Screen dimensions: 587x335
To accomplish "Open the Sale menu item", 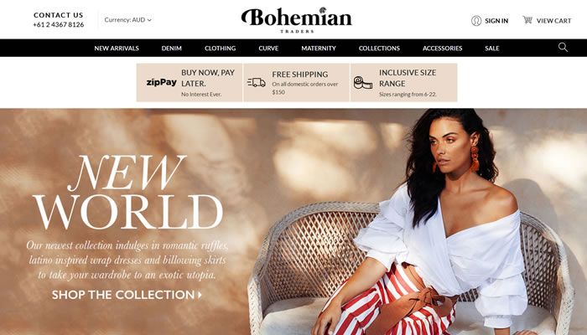I will 492,49.
